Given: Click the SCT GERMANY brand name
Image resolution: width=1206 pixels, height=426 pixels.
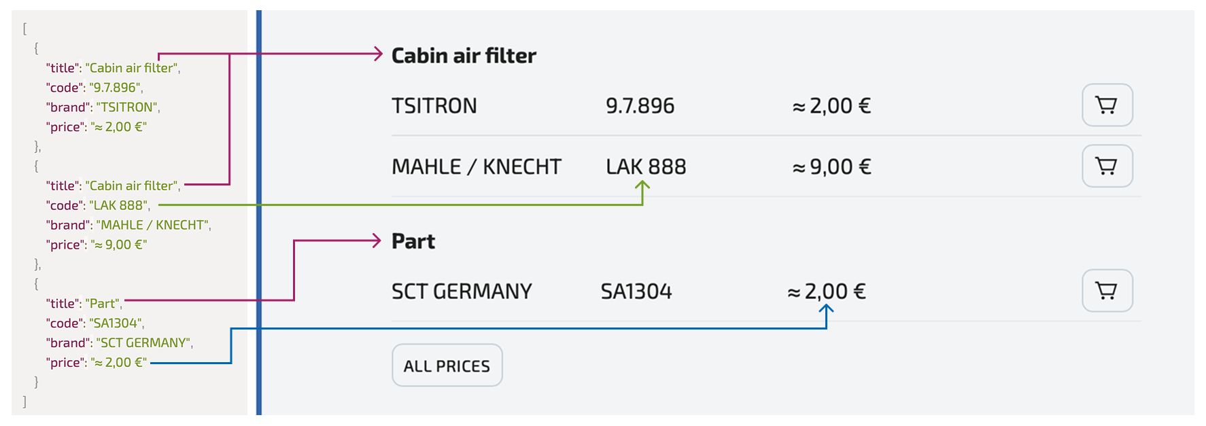Looking at the screenshot, I should pyautogui.click(x=461, y=291).
